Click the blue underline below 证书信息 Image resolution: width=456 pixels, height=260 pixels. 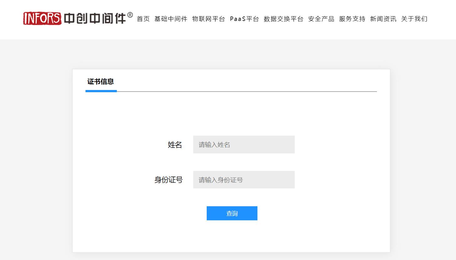pos(101,91)
